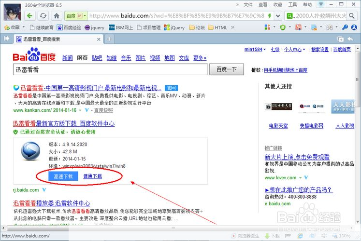Screen dimensions: 361x241
Task: Close the 迅雷看看_百度搜索 tab
Action: tap(99, 39)
